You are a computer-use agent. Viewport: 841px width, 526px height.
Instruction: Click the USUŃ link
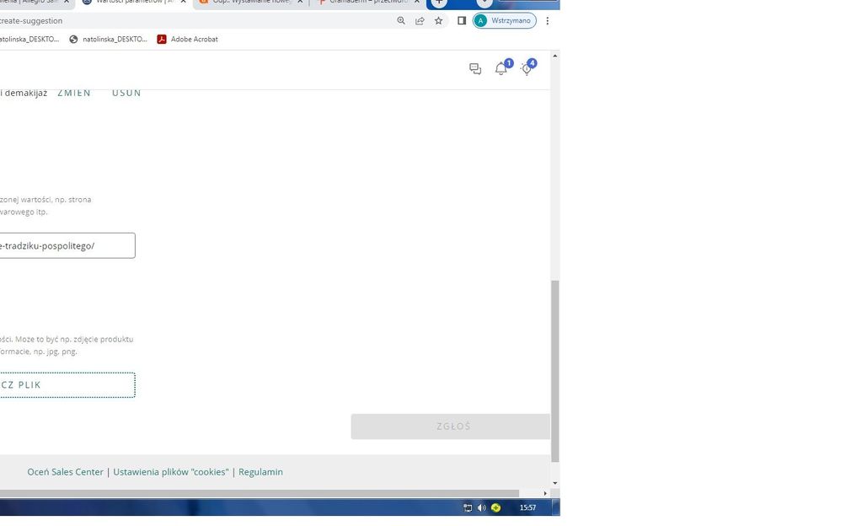(x=126, y=93)
